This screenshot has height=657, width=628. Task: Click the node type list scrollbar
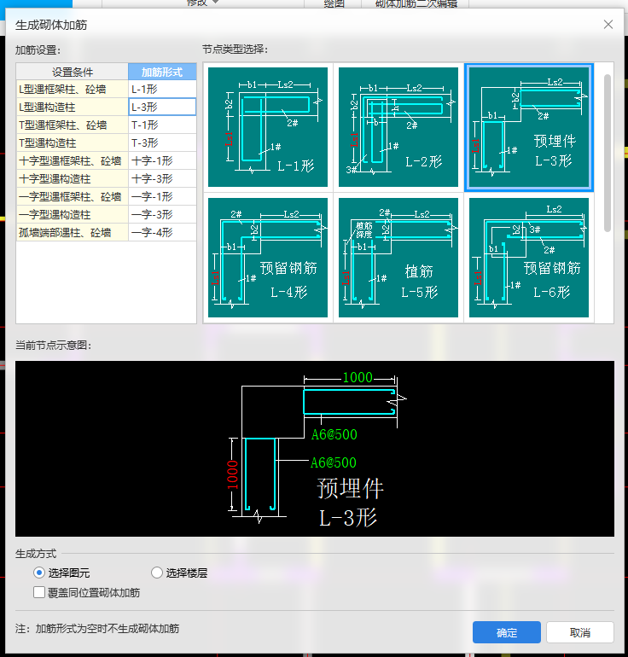pos(608,153)
